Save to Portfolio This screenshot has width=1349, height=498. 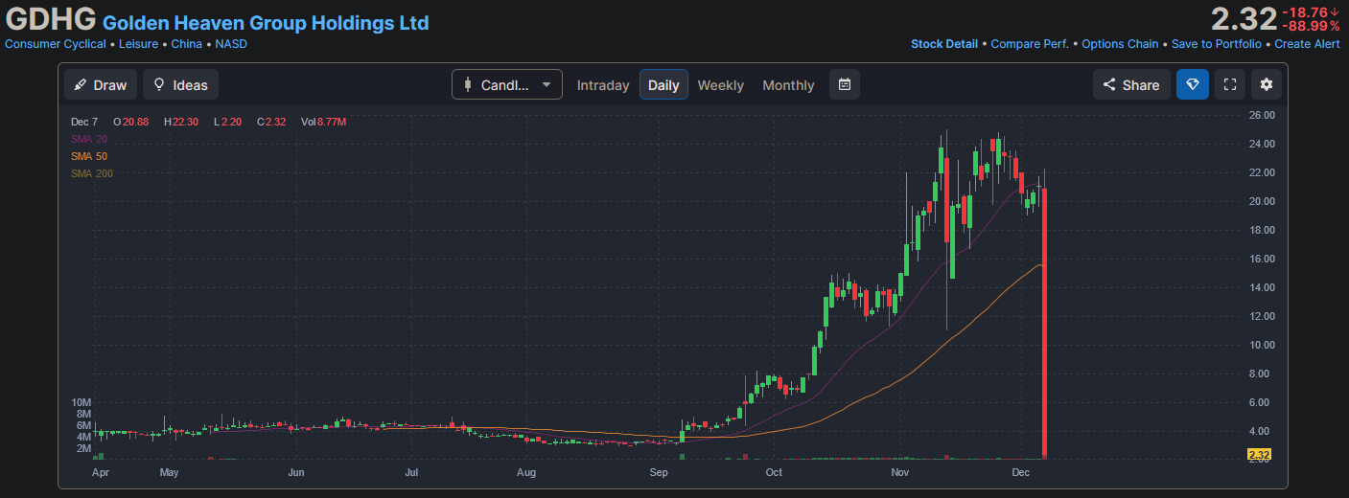click(1217, 44)
